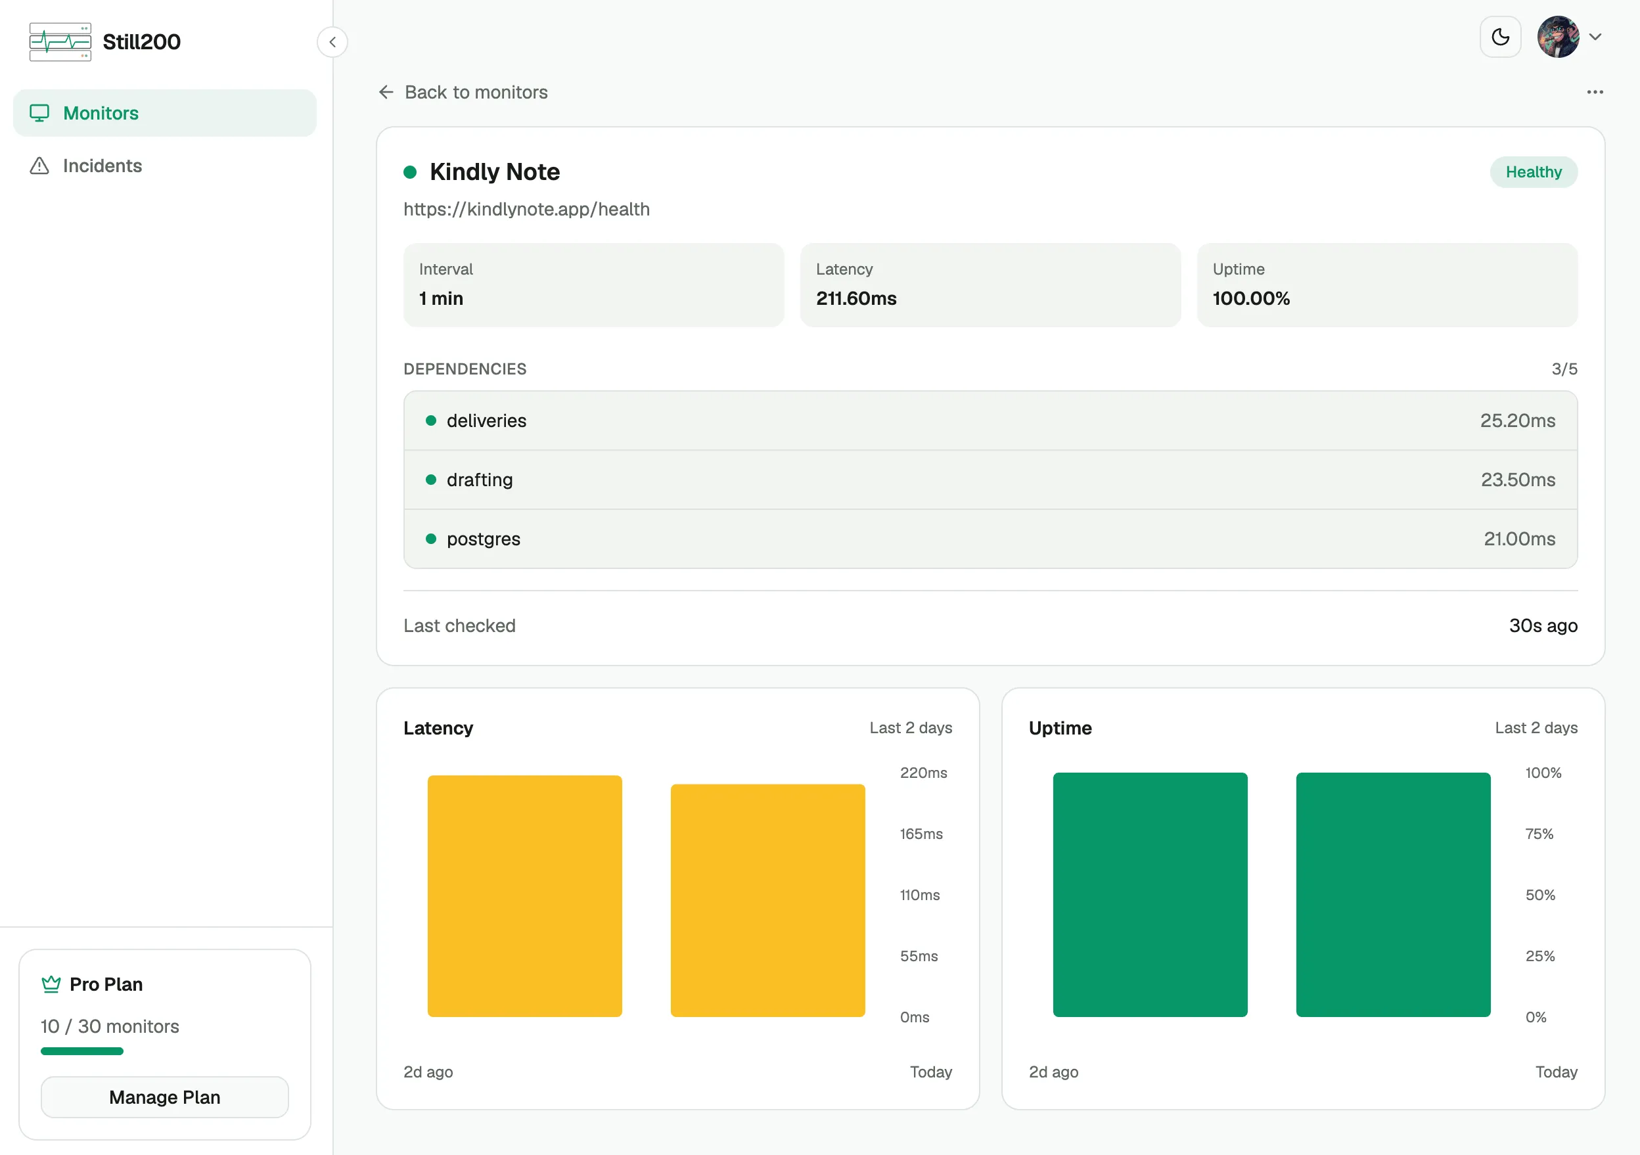
Task: Go to the Monitors page
Action: coord(164,113)
